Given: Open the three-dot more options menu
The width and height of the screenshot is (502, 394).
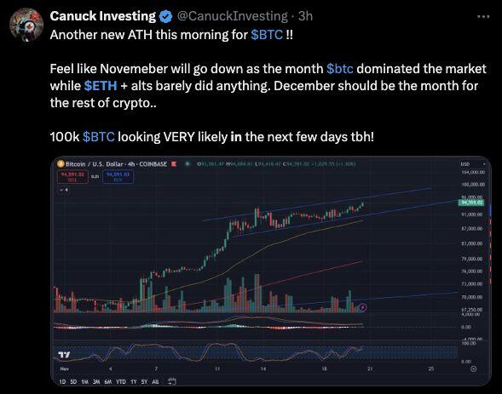Looking at the screenshot, I should pyautogui.click(x=483, y=17).
